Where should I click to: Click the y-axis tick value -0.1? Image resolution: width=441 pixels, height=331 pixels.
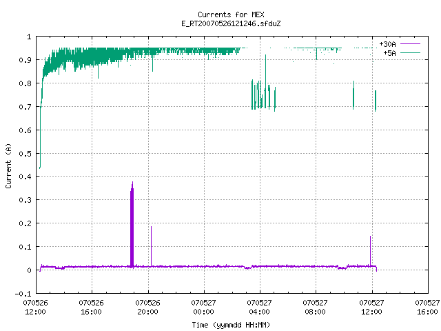pos(23,294)
